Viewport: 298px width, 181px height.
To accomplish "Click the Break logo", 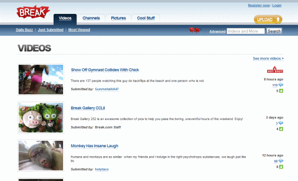I will pyautogui.click(x=33, y=12).
